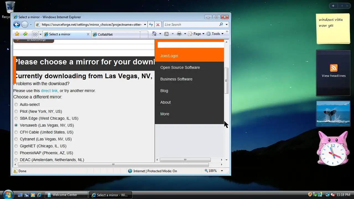Launch Windows Media Player from quick launch

pyautogui.click(x=33, y=195)
